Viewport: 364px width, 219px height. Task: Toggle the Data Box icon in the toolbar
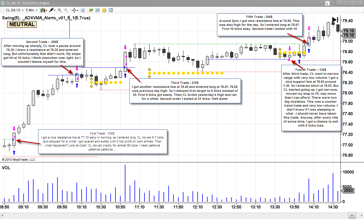tap(83, 10)
